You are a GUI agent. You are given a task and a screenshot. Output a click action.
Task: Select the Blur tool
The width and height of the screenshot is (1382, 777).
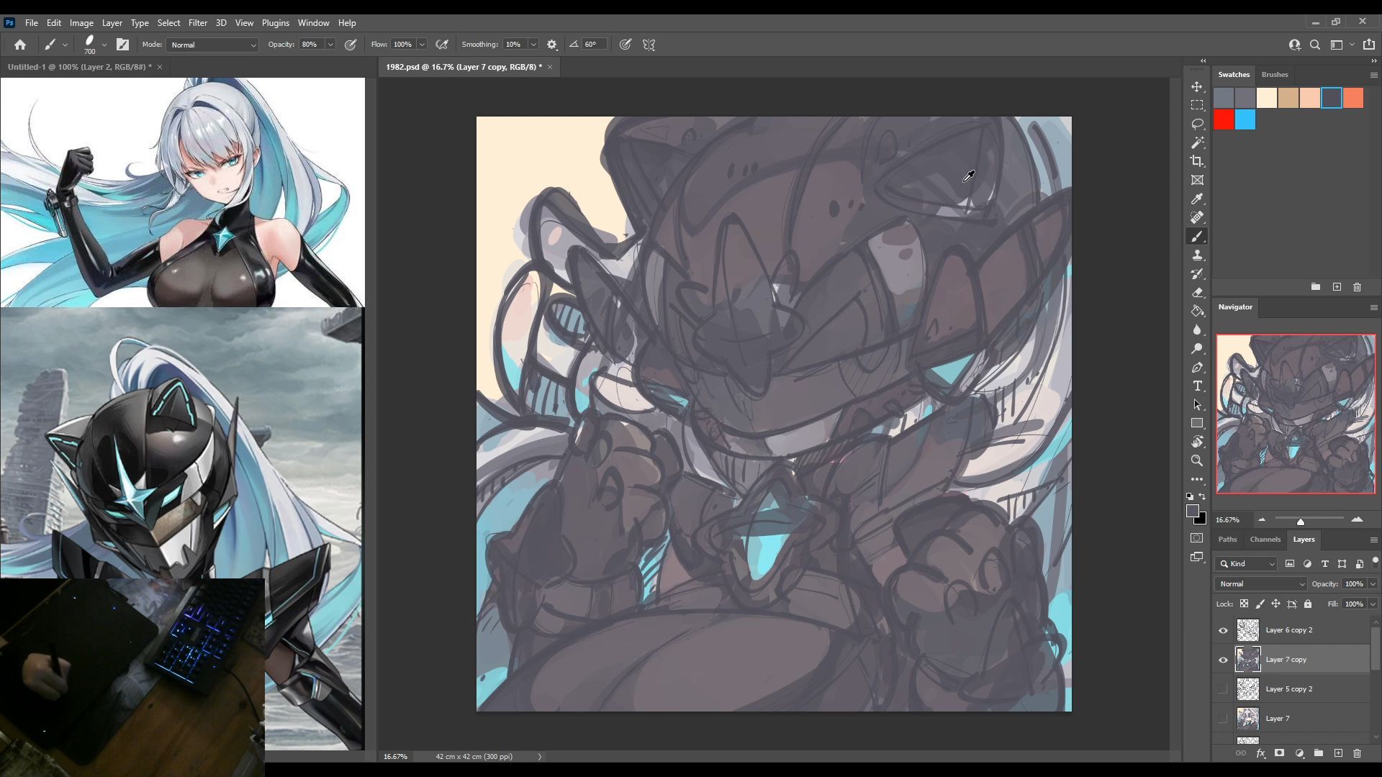(x=1197, y=330)
